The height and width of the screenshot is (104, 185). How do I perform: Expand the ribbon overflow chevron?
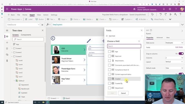tap(170, 19)
